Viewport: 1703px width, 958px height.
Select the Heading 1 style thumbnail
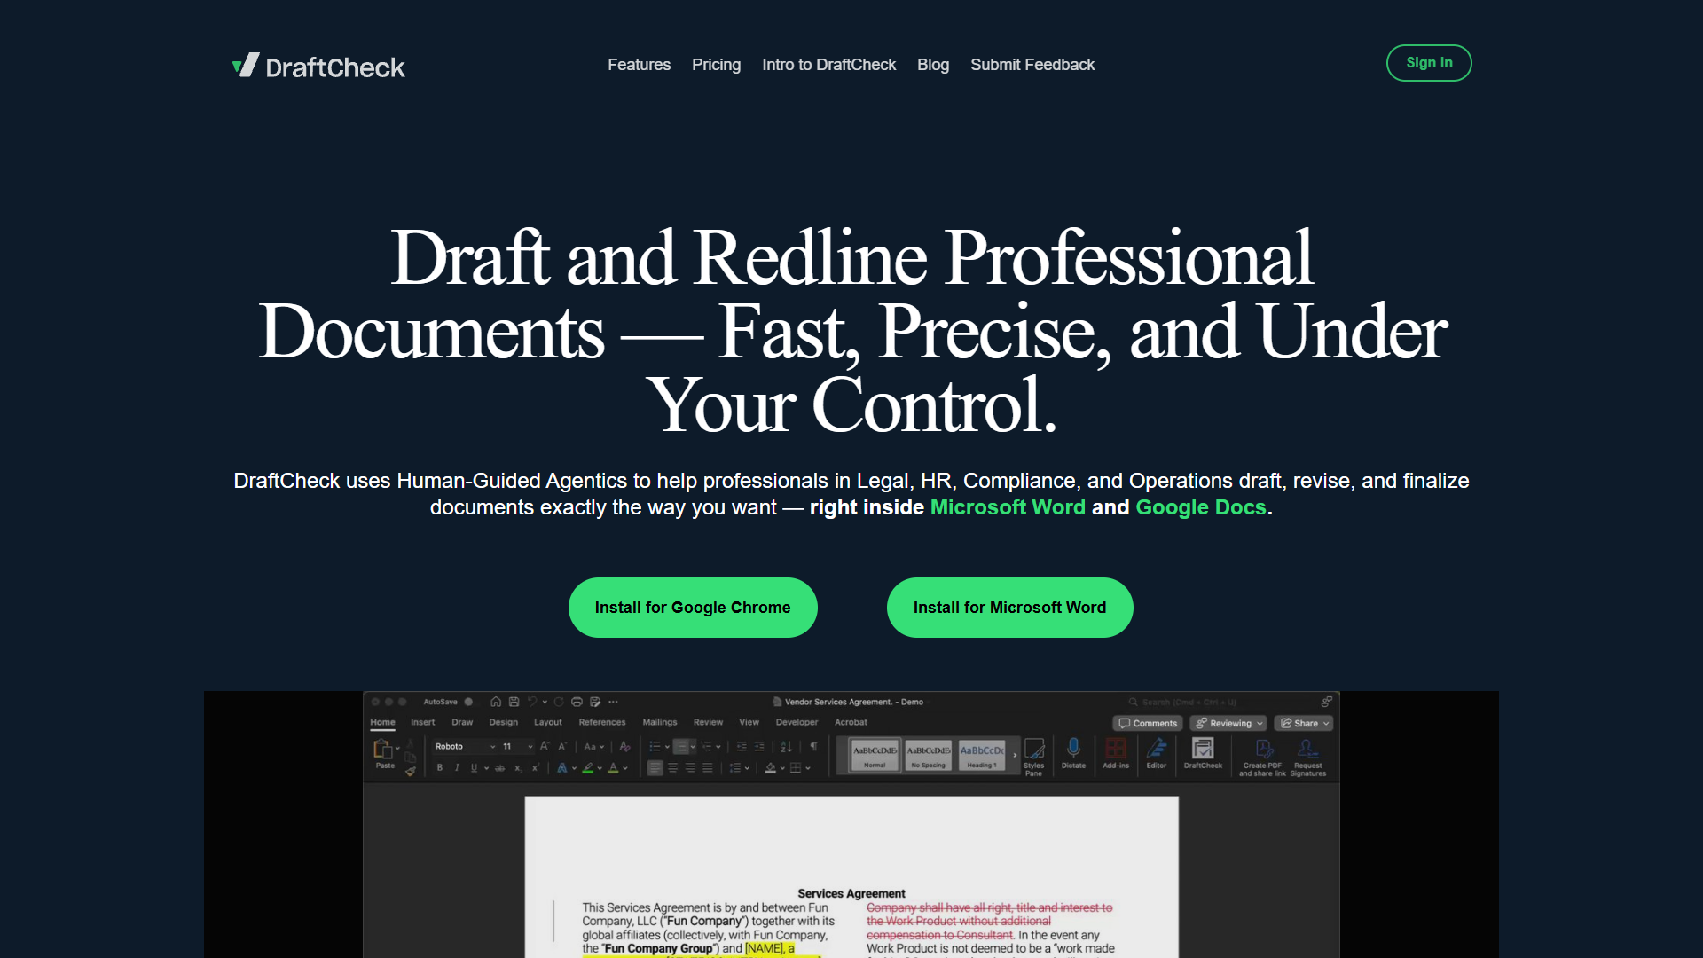(982, 755)
